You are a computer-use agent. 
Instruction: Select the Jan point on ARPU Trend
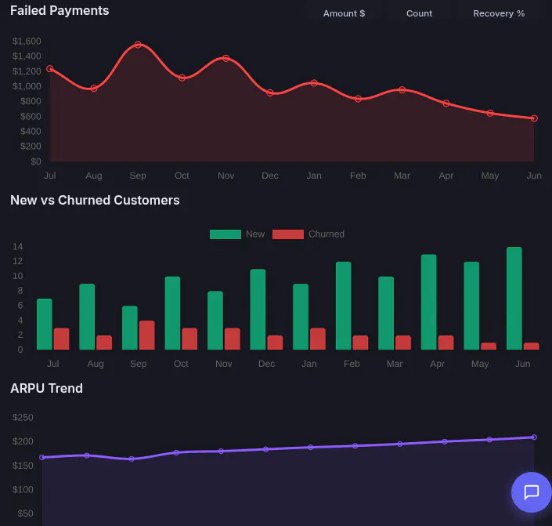(311, 448)
